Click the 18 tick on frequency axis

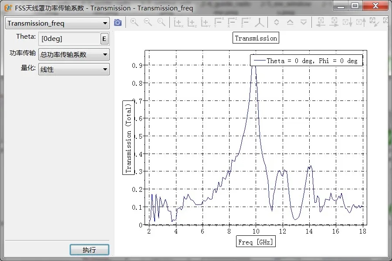(x=362, y=231)
